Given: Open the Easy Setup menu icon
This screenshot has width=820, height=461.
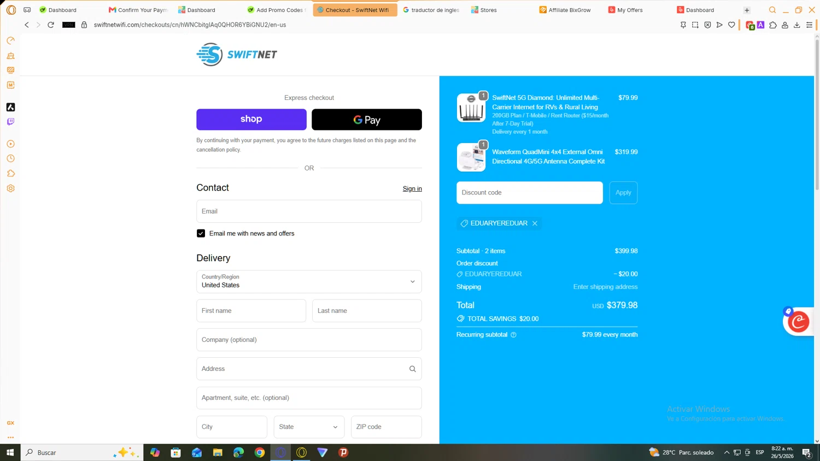Looking at the screenshot, I should pyautogui.click(x=810, y=25).
